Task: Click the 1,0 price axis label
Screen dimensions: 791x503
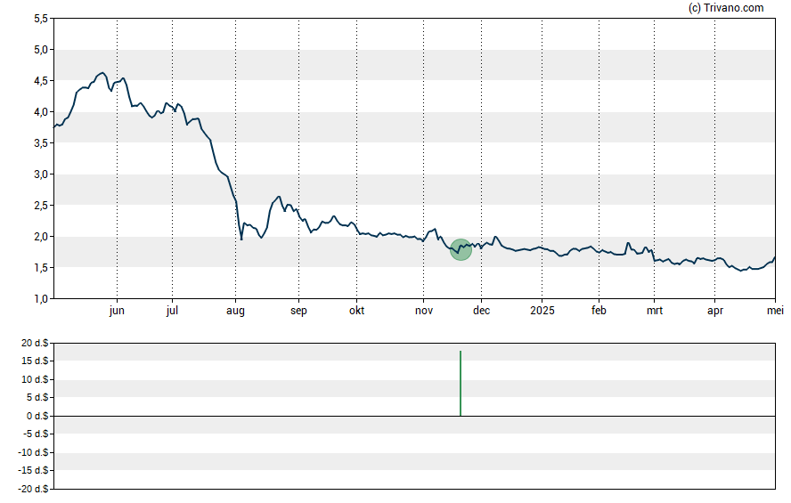Action: (41, 299)
